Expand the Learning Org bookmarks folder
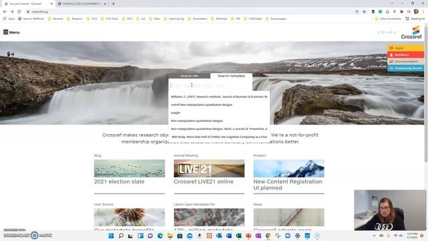The height and width of the screenshot is (241, 428). coord(174,19)
